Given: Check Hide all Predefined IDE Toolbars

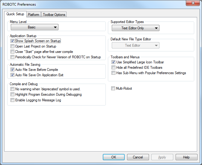Looking at the screenshot, I should (113, 68).
